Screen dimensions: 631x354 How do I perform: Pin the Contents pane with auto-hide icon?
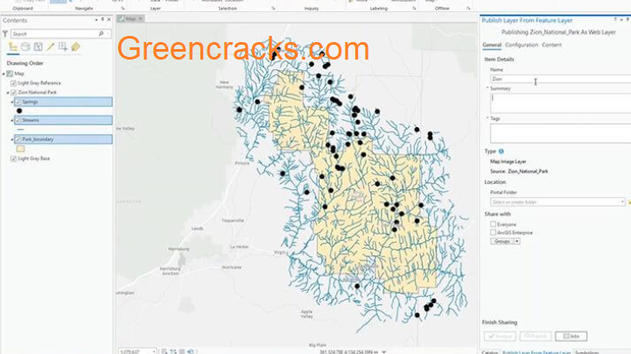[102, 19]
